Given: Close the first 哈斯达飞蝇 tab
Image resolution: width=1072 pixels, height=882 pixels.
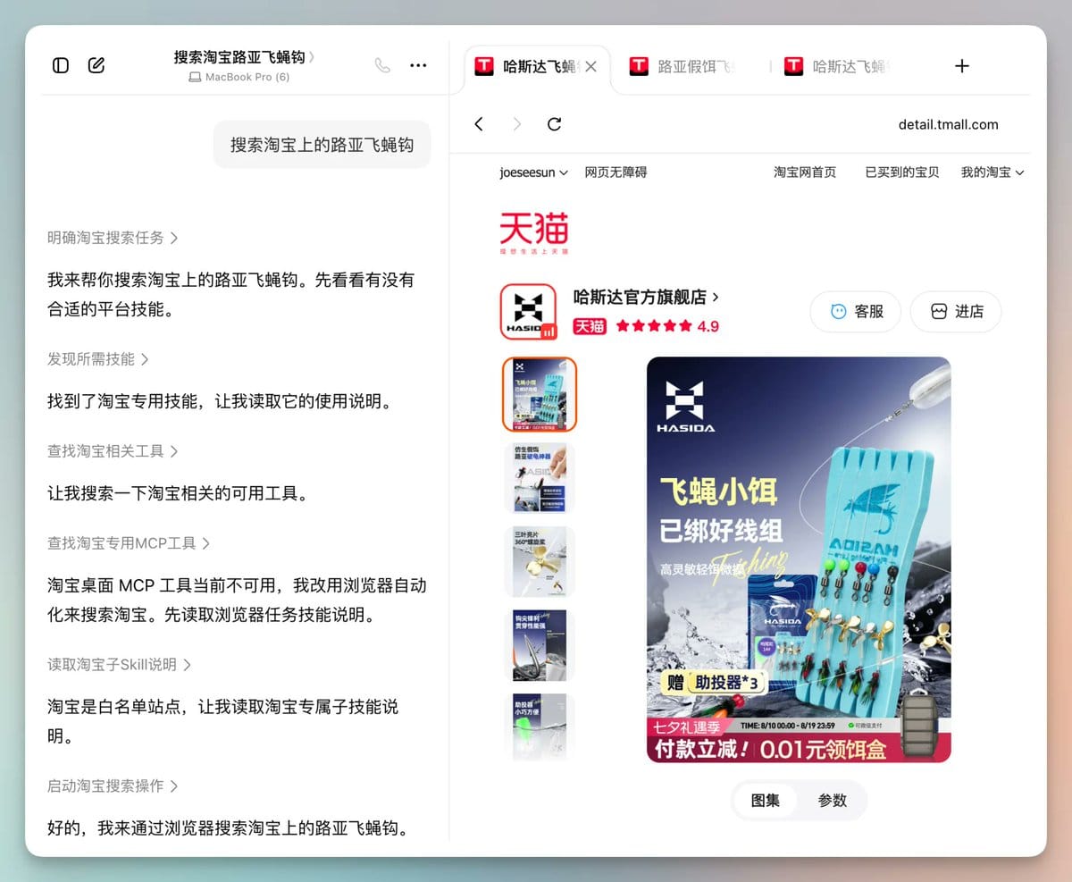Looking at the screenshot, I should click(x=590, y=66).
